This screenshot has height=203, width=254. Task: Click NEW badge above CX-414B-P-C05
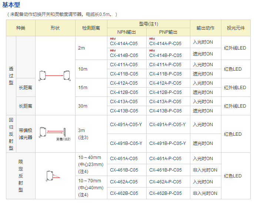152,50
